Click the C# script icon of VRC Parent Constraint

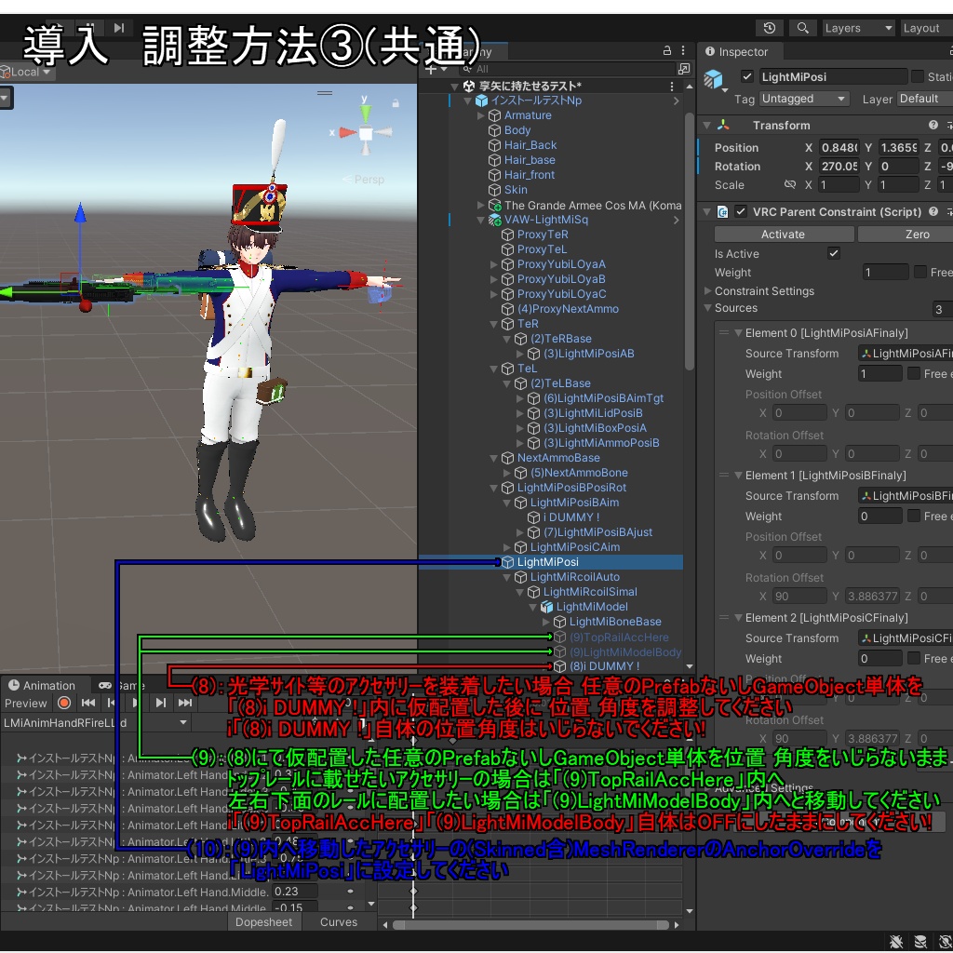pyautogui.click(x=722, y=211)
